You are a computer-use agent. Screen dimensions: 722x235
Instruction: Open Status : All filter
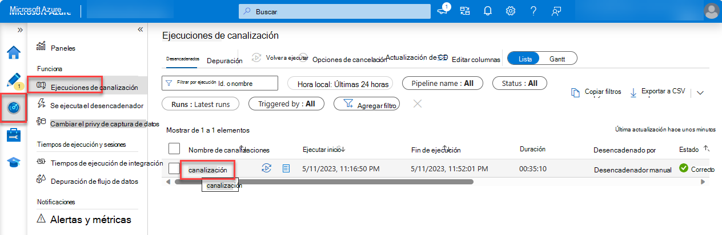coord(519,83)
